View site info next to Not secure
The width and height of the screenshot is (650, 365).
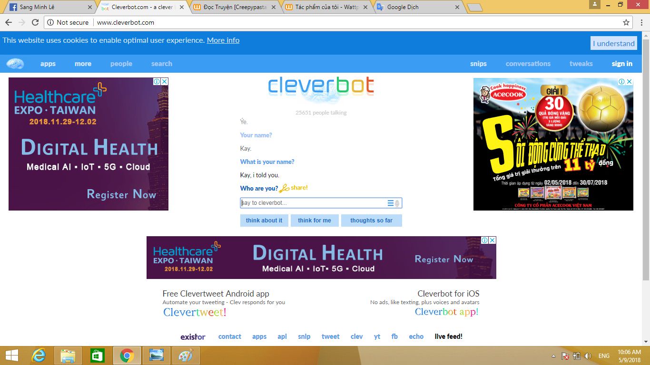coord(51,22)
